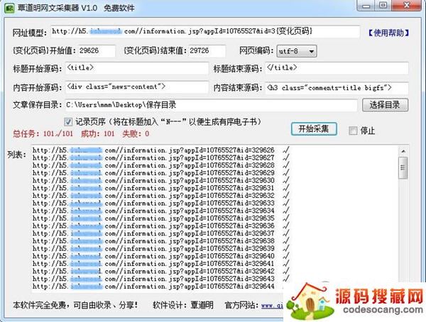Toggle the 记录页序 checkbox
Viewport: 426px width, 322px height.
68,122
